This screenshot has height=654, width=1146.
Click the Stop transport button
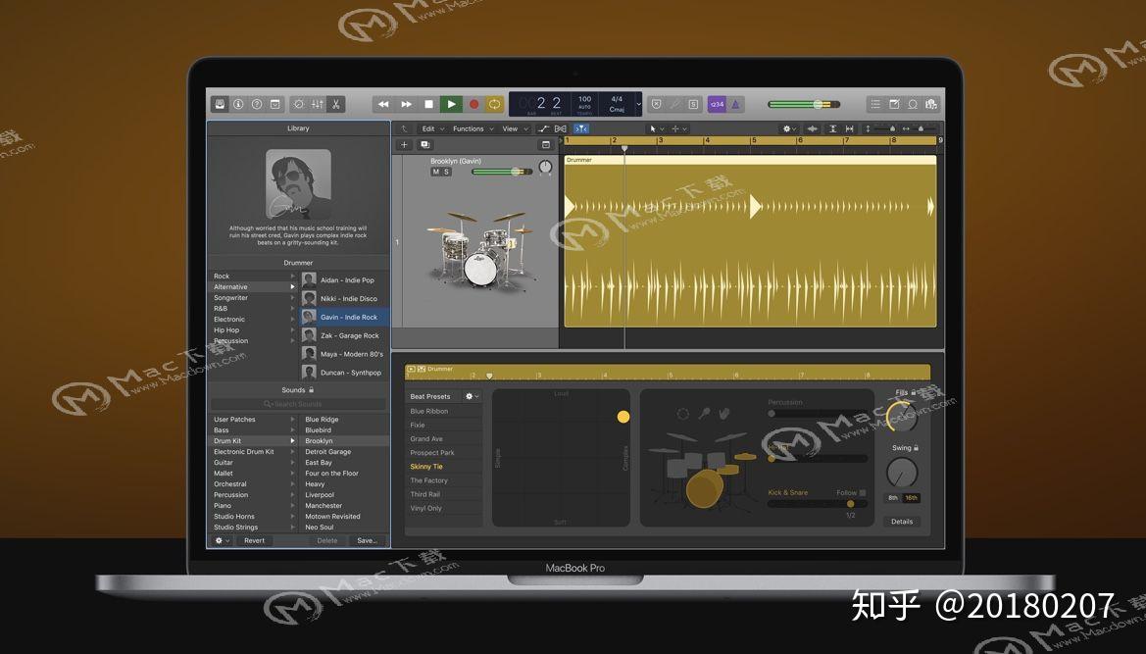(429, 105)
